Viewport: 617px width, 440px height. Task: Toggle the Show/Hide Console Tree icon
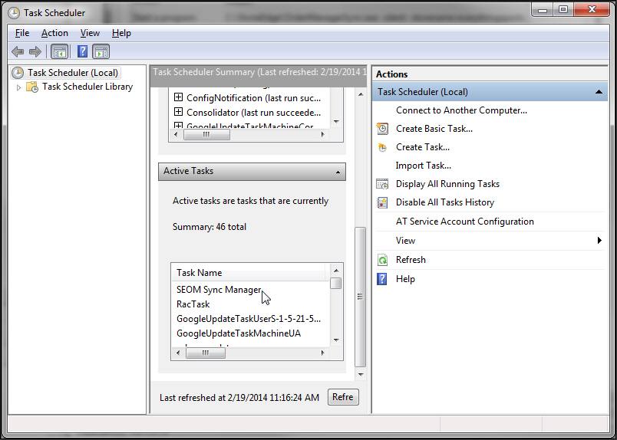coord(59,52)
